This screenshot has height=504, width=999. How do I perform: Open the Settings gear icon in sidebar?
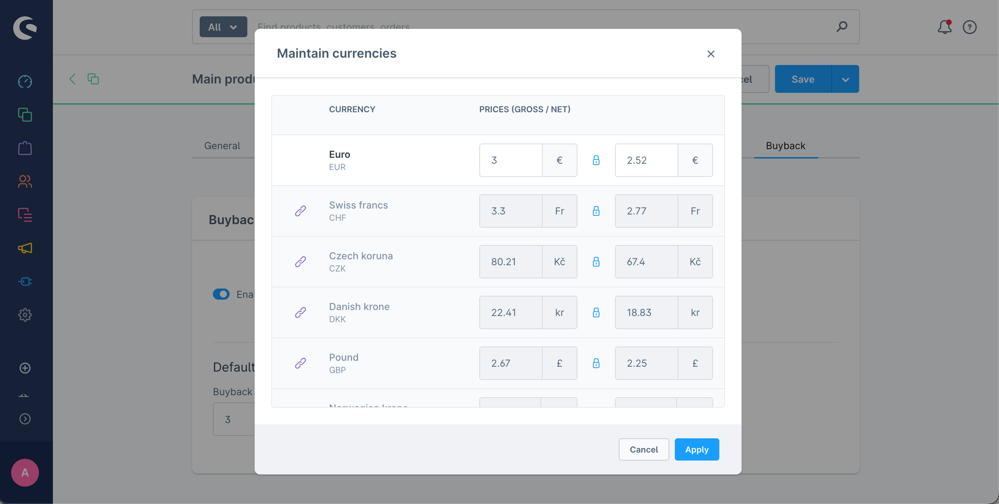click(x=25, y=315)
